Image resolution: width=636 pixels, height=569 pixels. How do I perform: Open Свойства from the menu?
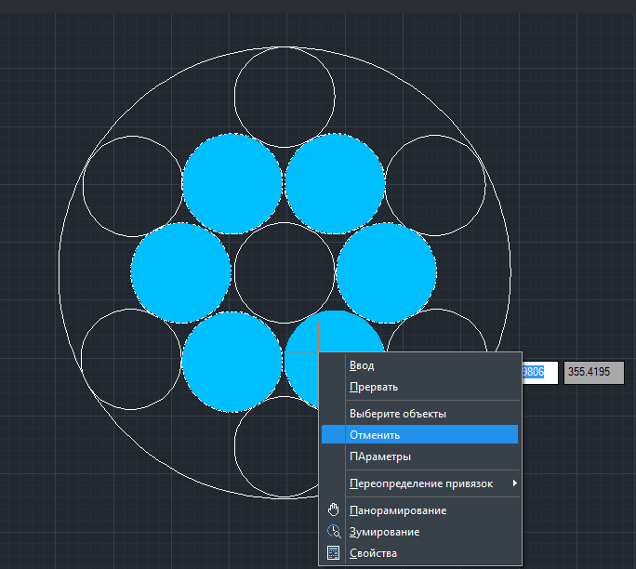(419, 553)
